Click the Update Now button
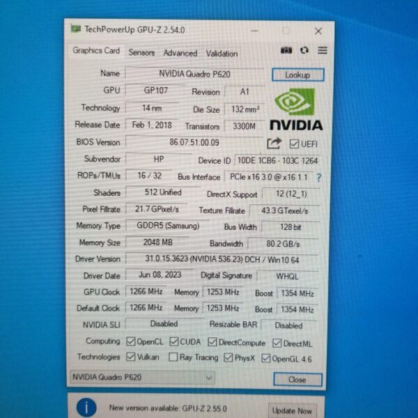 tap(292, 411)
